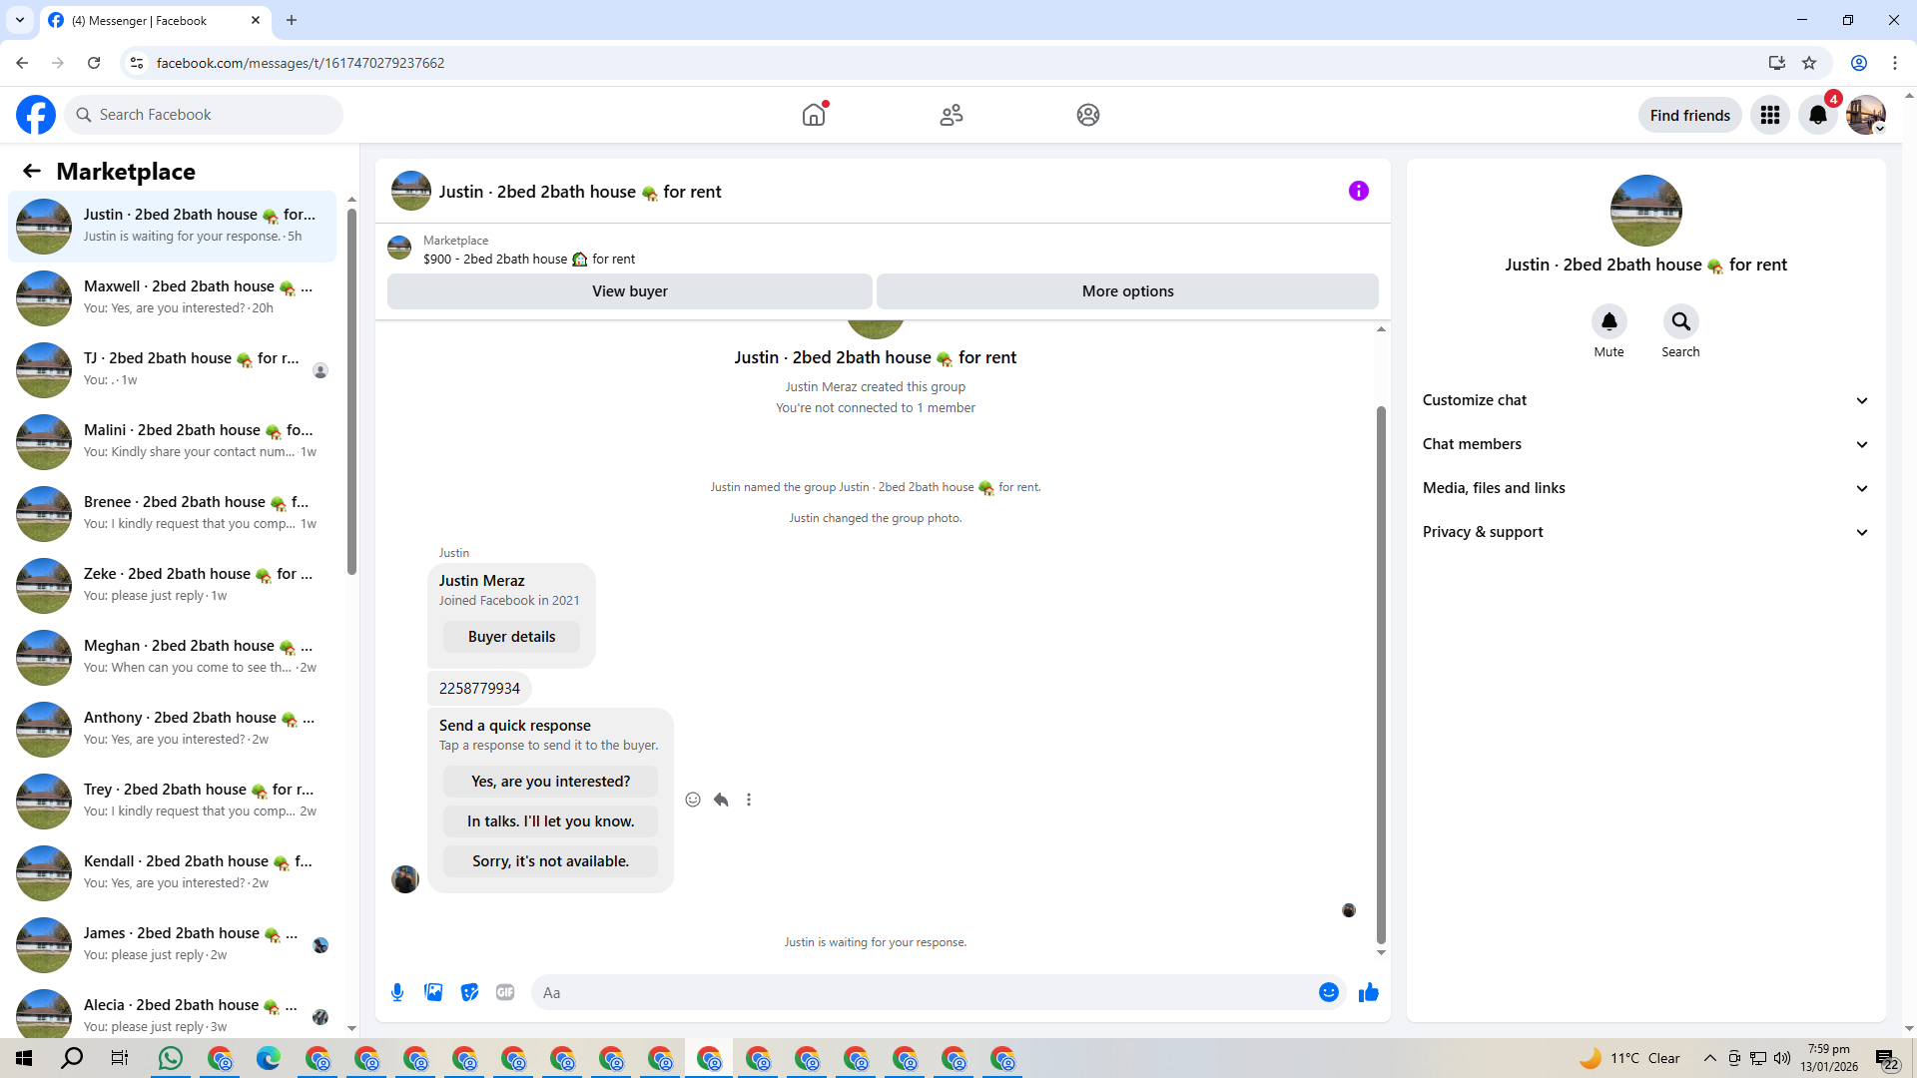Open emoji picker in message box

click(x=1328, y=992)
